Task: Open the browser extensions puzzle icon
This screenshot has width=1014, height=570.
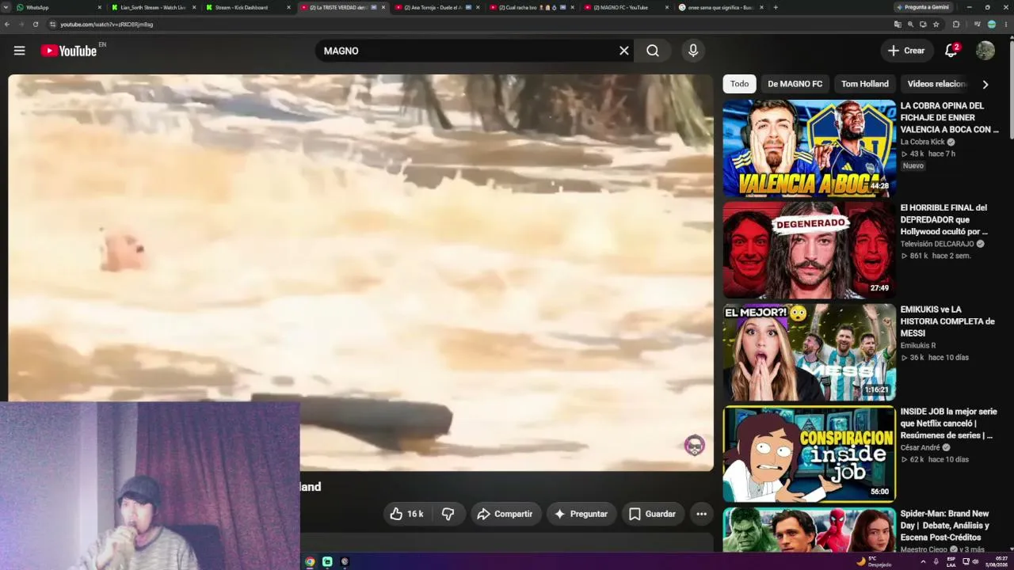Action: tap(956, 25)
